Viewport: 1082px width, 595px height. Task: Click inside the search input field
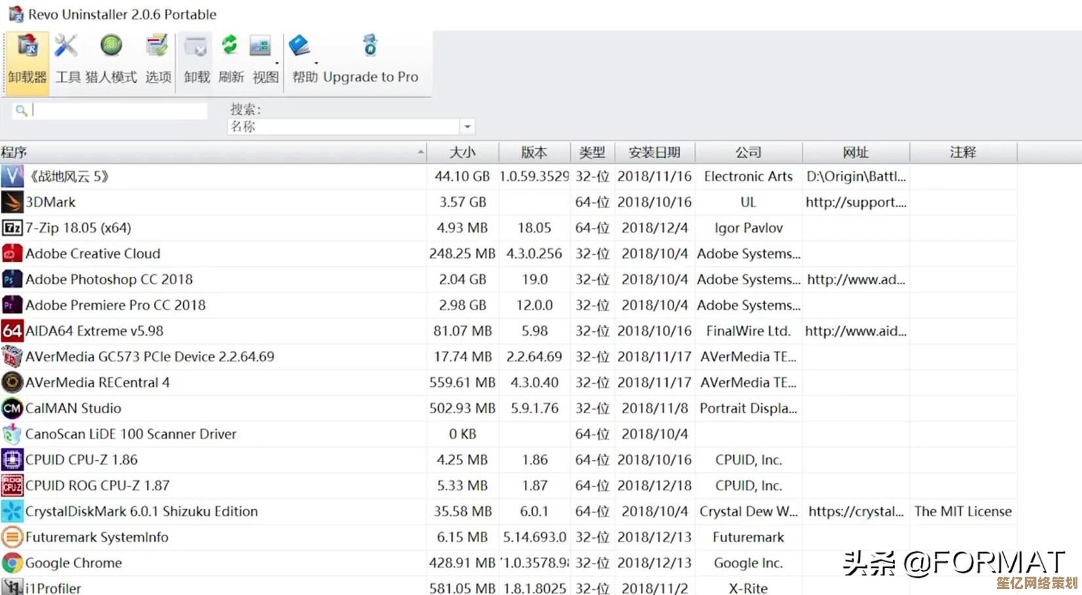[118, 111]
